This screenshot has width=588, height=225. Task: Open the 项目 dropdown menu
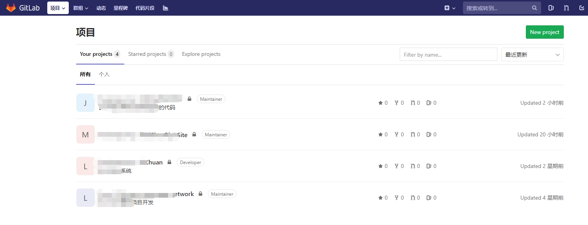pyautogui.click(x=58, y=8)
